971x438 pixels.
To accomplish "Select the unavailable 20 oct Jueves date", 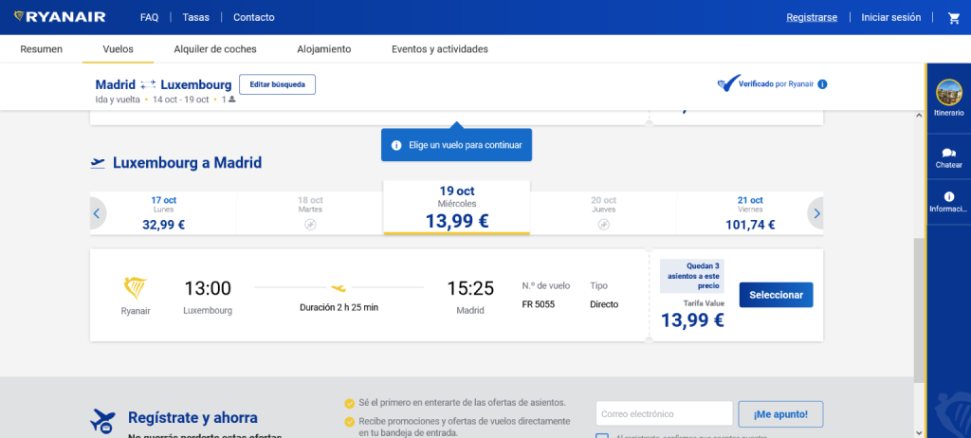I will click(603, 213).
